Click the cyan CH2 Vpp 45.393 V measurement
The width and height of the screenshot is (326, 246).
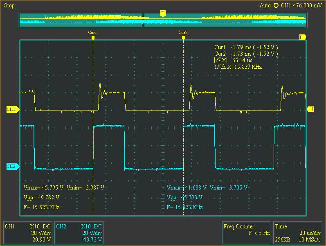click(185, 197)
